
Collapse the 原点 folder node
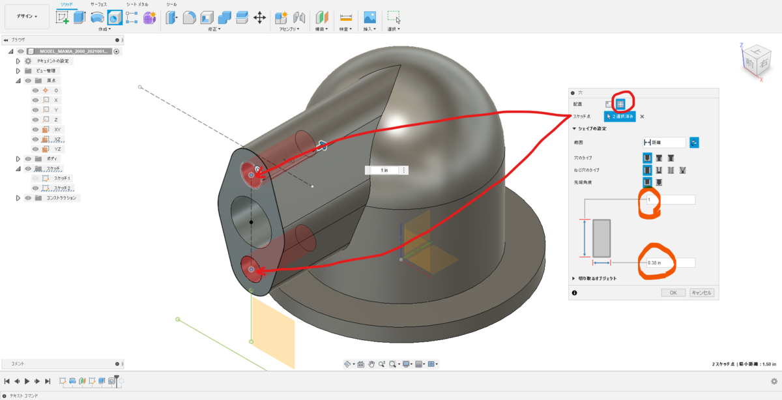coord(18,81)
